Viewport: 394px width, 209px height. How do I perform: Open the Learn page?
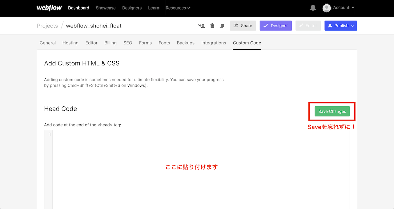click(x=154, y=8)
